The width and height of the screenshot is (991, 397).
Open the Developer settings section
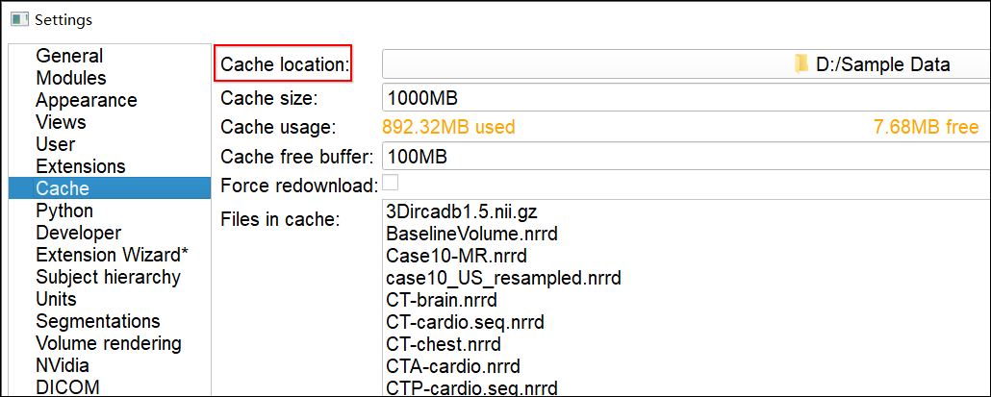[79, 234]
